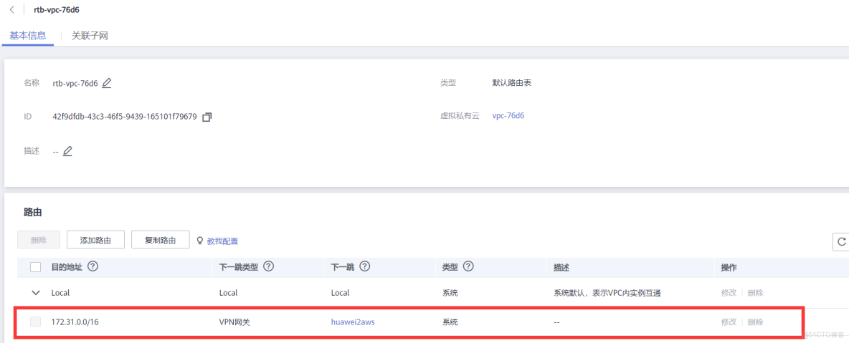Copy the route table ID
Image resolution: width=849 pixels, height=343 pixels.
pos(207,117)
